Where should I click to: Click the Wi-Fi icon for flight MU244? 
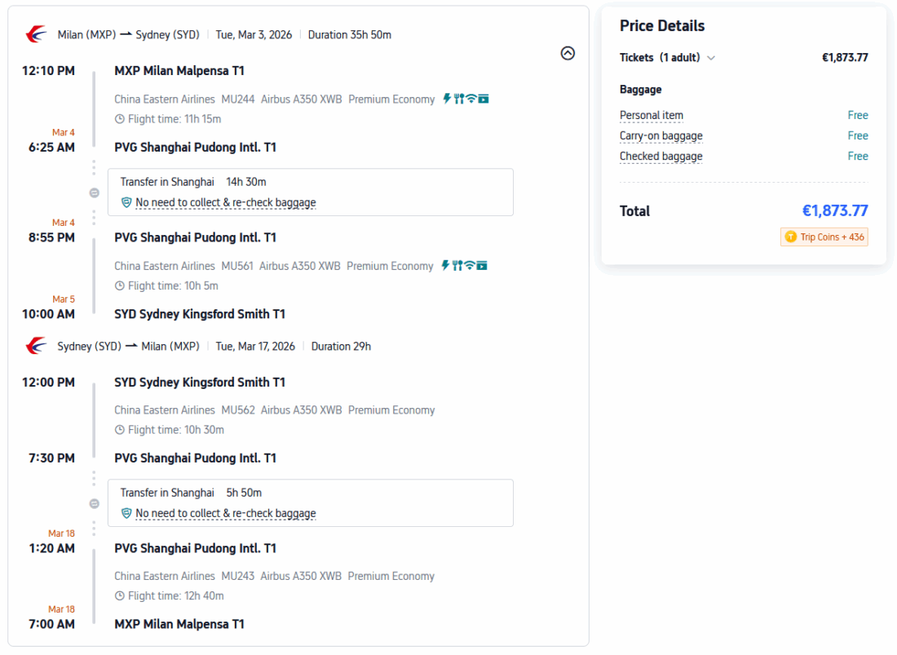click(x=471, y=99)
